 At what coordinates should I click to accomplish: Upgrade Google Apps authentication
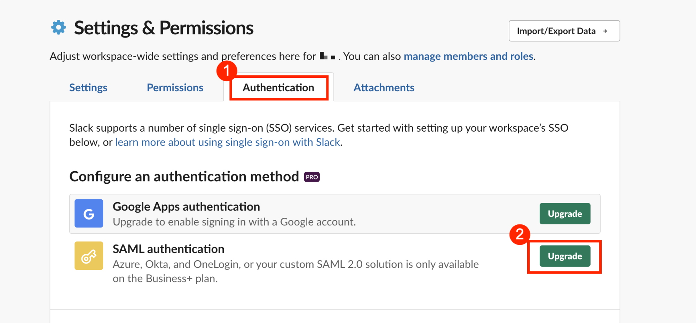pos(565,214)
